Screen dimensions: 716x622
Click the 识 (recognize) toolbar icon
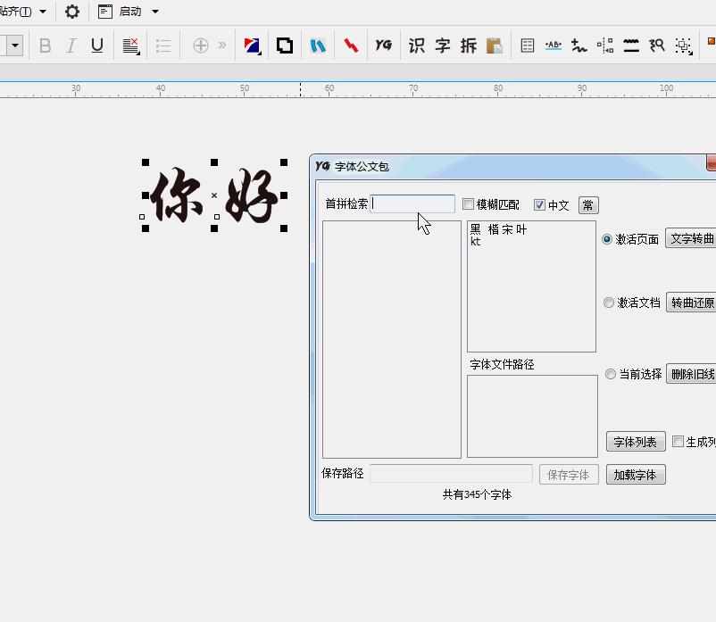coord(416,45)
